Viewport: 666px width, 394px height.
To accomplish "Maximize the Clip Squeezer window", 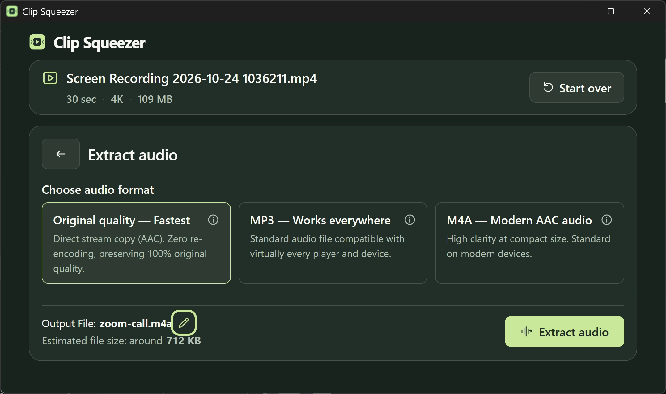I will pos(611,11).
